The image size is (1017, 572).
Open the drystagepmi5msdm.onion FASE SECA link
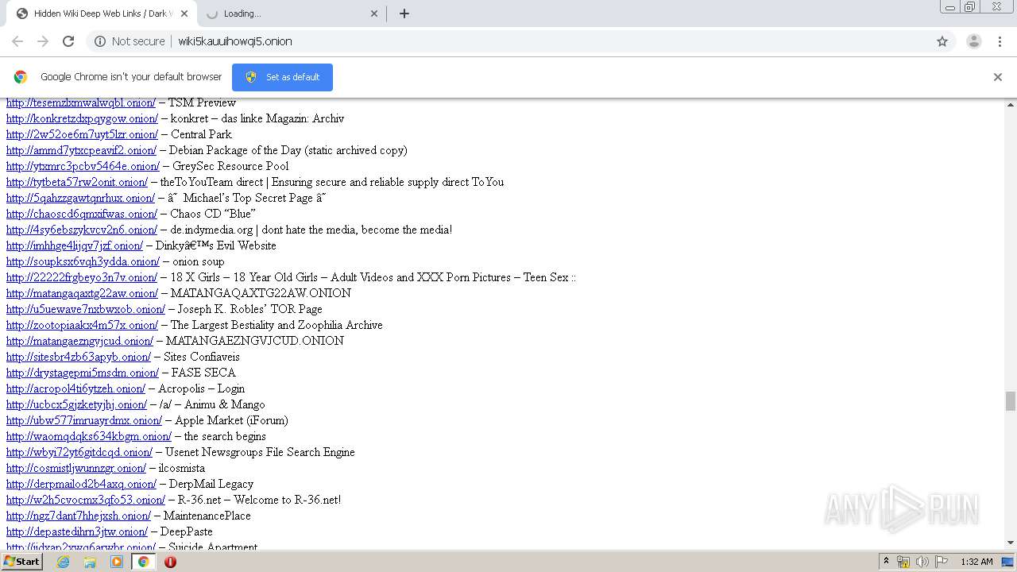83,373
